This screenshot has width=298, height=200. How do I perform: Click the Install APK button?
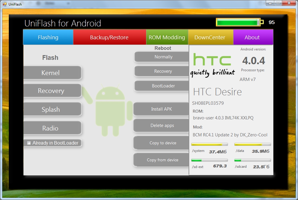(161, 109)
